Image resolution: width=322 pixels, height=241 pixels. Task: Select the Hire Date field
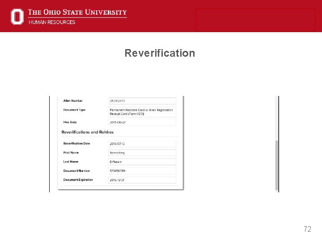click(x=142, y=122)
